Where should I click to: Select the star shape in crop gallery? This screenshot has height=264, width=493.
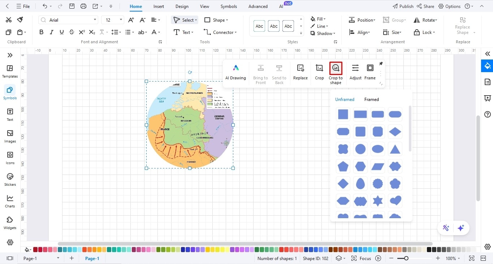[378, 201]
